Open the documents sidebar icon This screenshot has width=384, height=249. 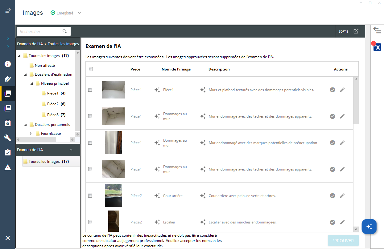click(x=8, y=108)
